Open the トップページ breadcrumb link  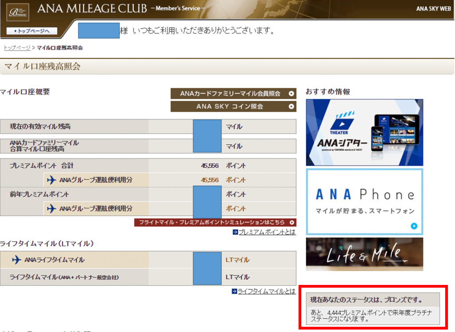click(17, 48)
